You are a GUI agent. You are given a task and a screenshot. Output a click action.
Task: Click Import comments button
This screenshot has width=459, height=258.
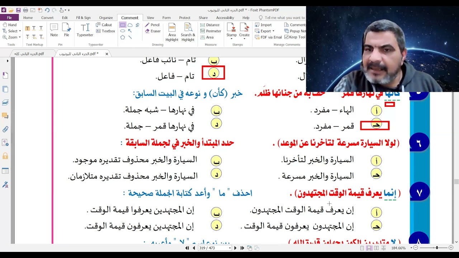point(263,25)
